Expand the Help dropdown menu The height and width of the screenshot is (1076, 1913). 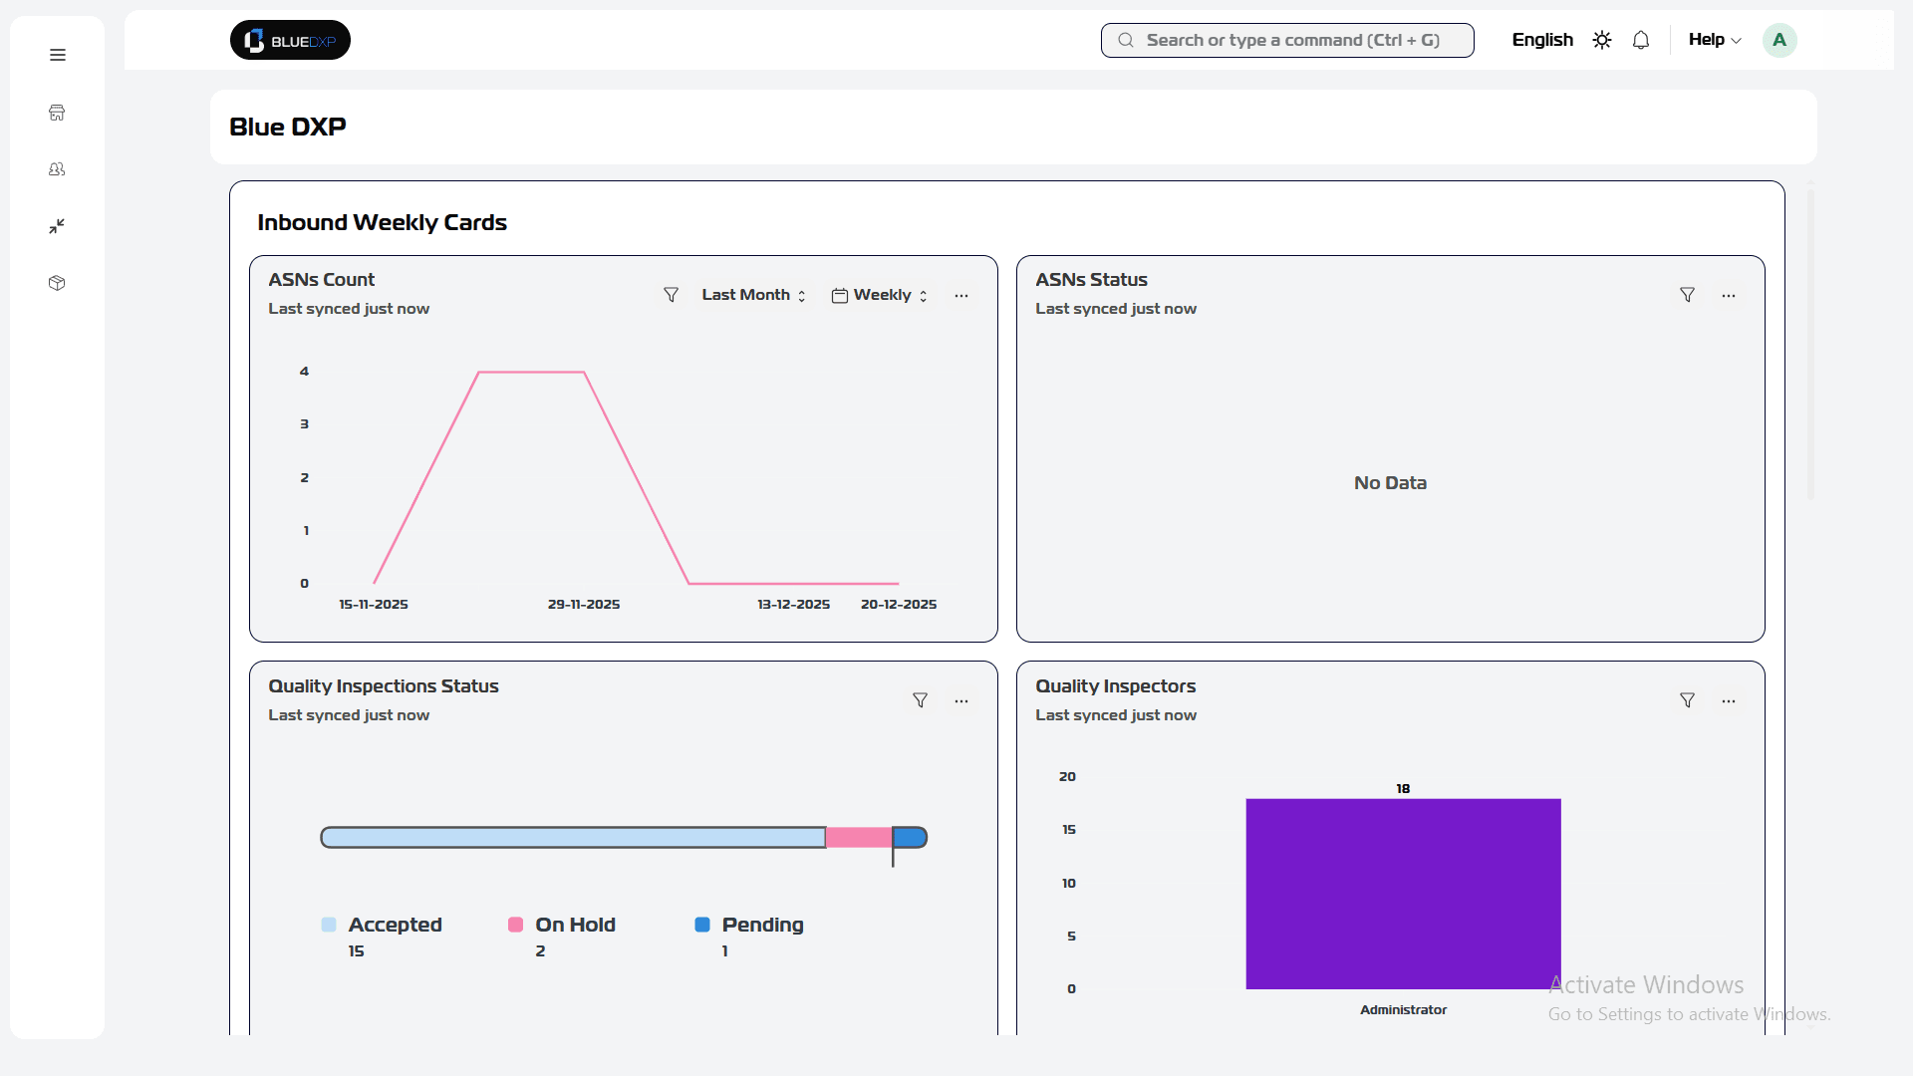[x=1714, y=40]
